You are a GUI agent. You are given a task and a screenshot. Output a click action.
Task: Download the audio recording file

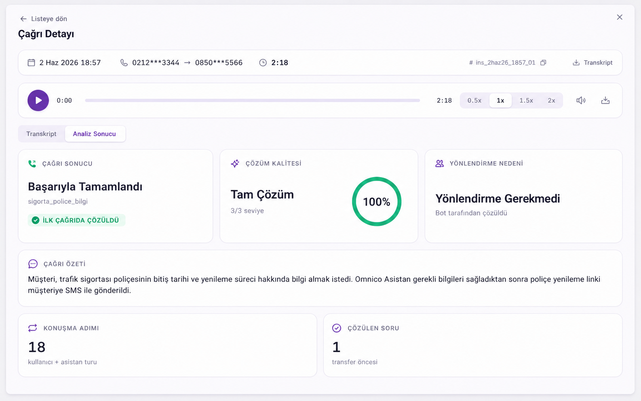point(605,100)
